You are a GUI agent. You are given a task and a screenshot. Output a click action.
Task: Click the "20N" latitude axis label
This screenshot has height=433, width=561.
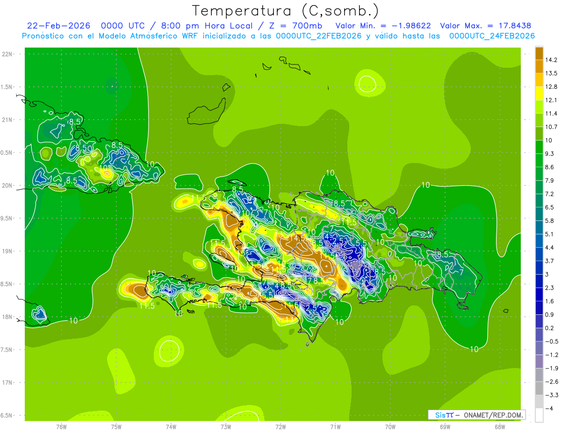(8, 185)
